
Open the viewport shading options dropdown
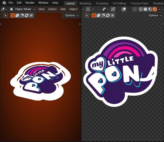pos(160,9)
